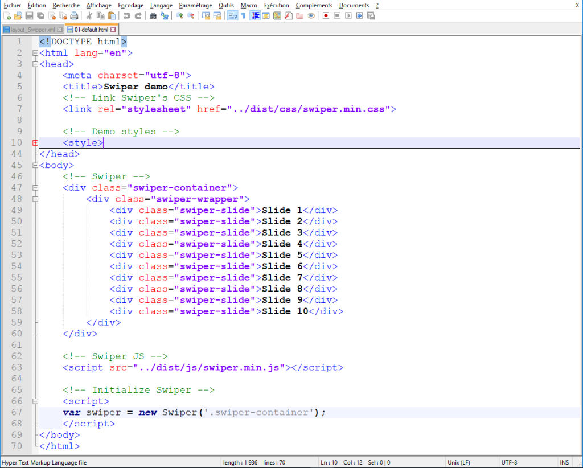Collapse the body block on line 45

[x=35, y=166]
